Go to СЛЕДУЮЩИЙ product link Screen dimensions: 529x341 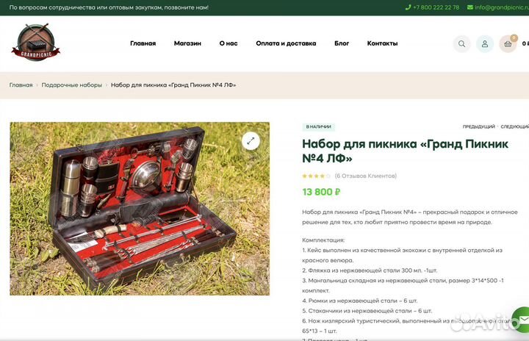click(x=515, y=126)
